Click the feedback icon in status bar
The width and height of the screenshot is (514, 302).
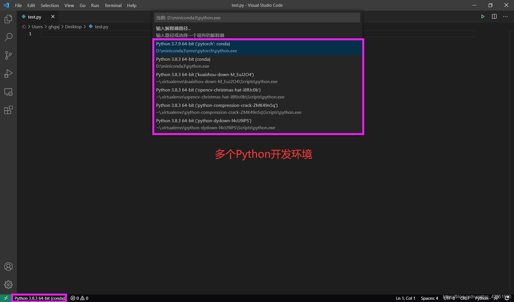click(496, 298)
